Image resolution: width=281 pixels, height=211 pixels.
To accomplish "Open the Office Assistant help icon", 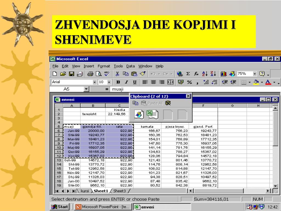I will coord(262,74).
